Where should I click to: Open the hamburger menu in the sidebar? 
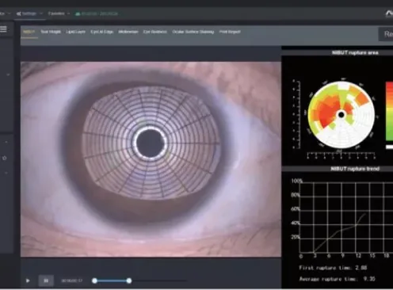point(3,29)
